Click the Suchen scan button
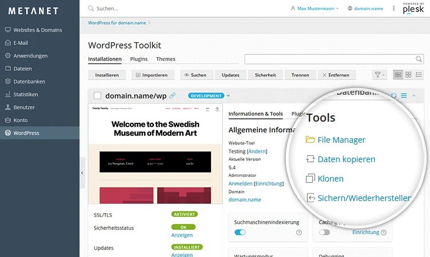The image size is (430, 257). pos(197,75)
